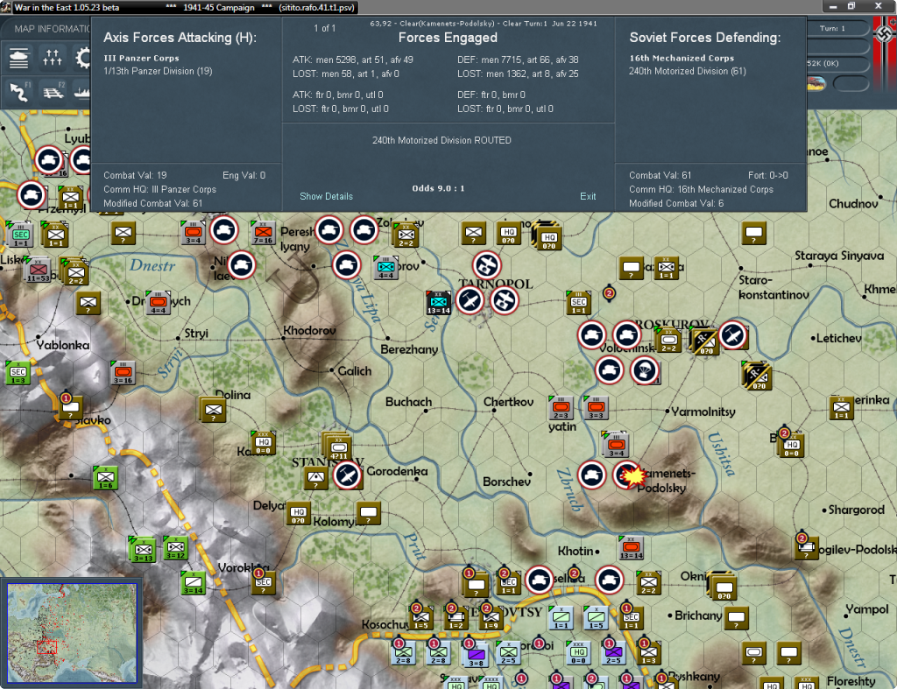Screen dimensions: 897x689
Task: Click the 'Eng Val: 0' text
Action: pyautogui.click(x=244, y=175)
